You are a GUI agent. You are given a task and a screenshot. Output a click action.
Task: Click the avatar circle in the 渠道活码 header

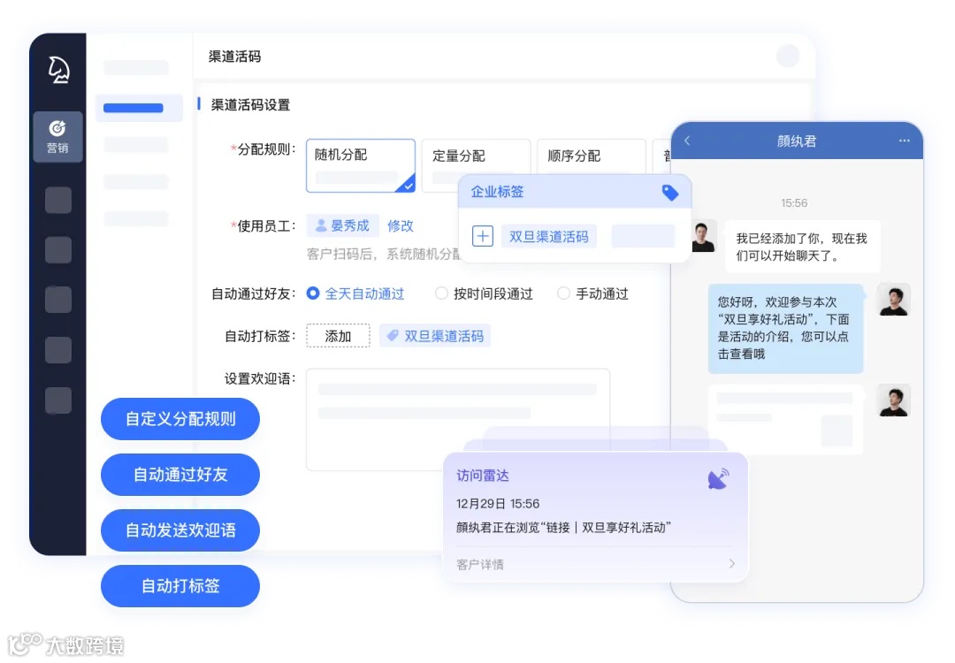click(787, 55)
